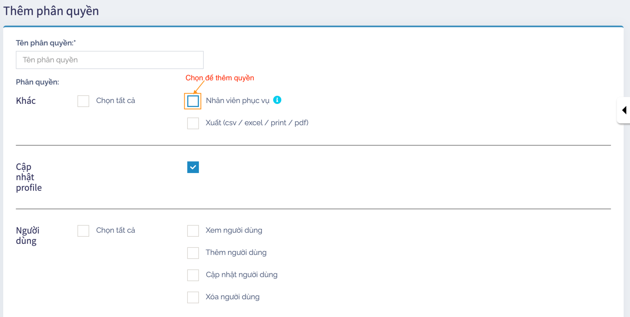Click the 'Nhân viên phục vụ' label text
This screenshot has height=317, width=630.
click(x=237, y=101)
